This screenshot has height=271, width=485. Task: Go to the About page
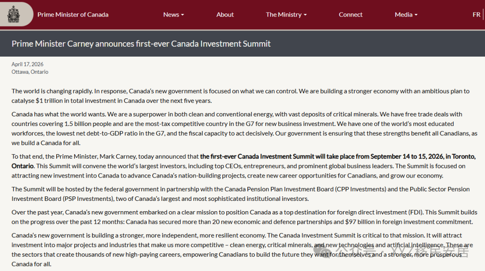(225, 14)
